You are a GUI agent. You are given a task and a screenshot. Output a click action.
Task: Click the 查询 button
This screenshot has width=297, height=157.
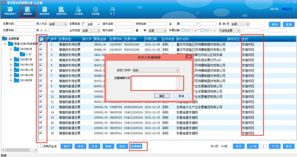[275, 24]
